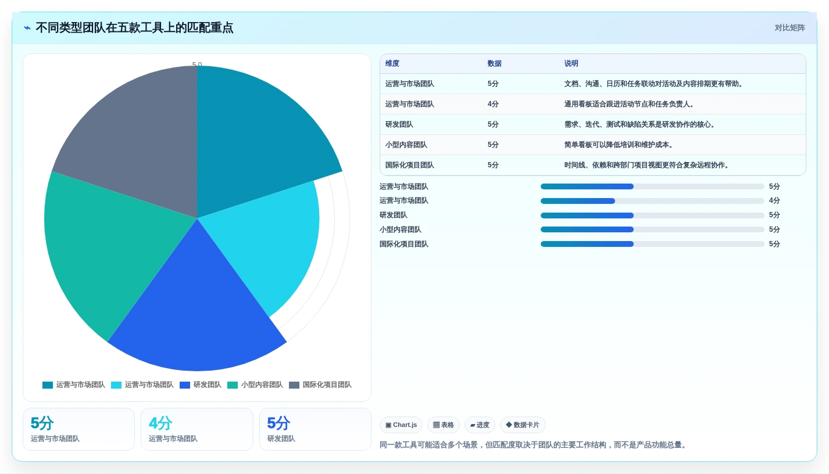Screen dimensions: 829x474
Task: Toggle the gray 国际化项目团队 legend swatch
Action: coord(294,385)
